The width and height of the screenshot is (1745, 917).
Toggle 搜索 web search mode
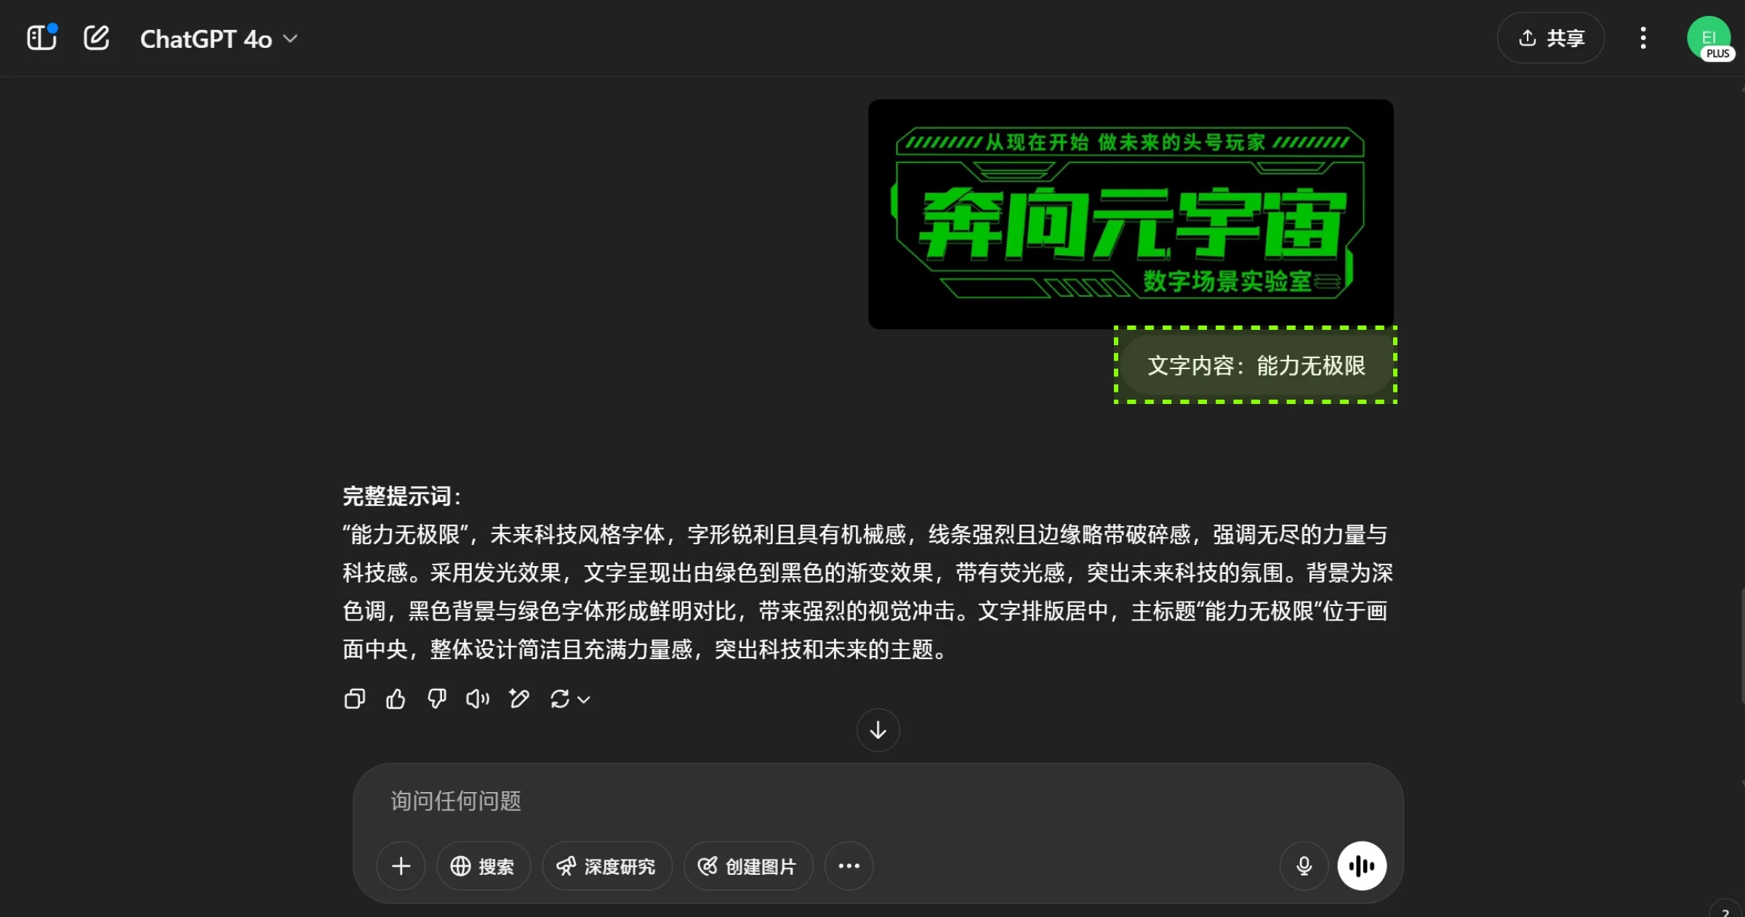(x=483, y=865)
